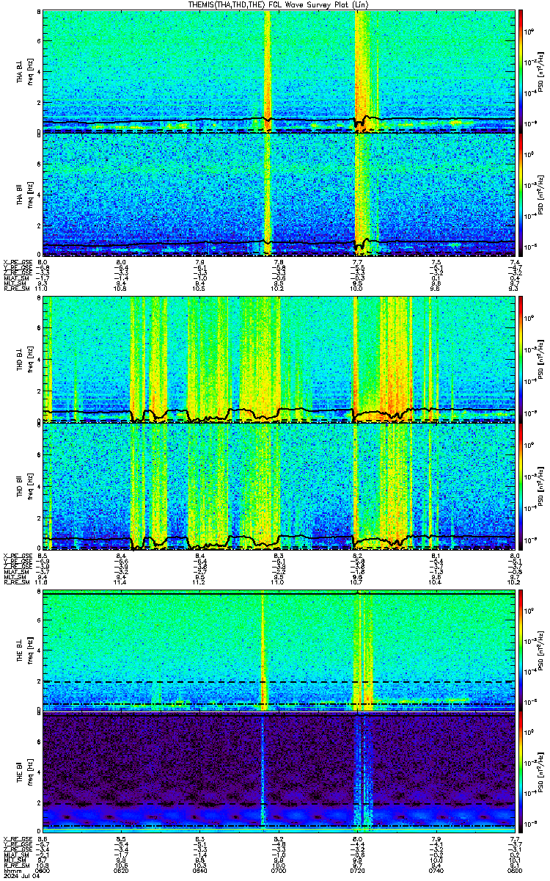The height and width of the screenshot is (881, 550).
Task: Select the THA B-perpendicular spectrogram panel
Action: point(279,71)
